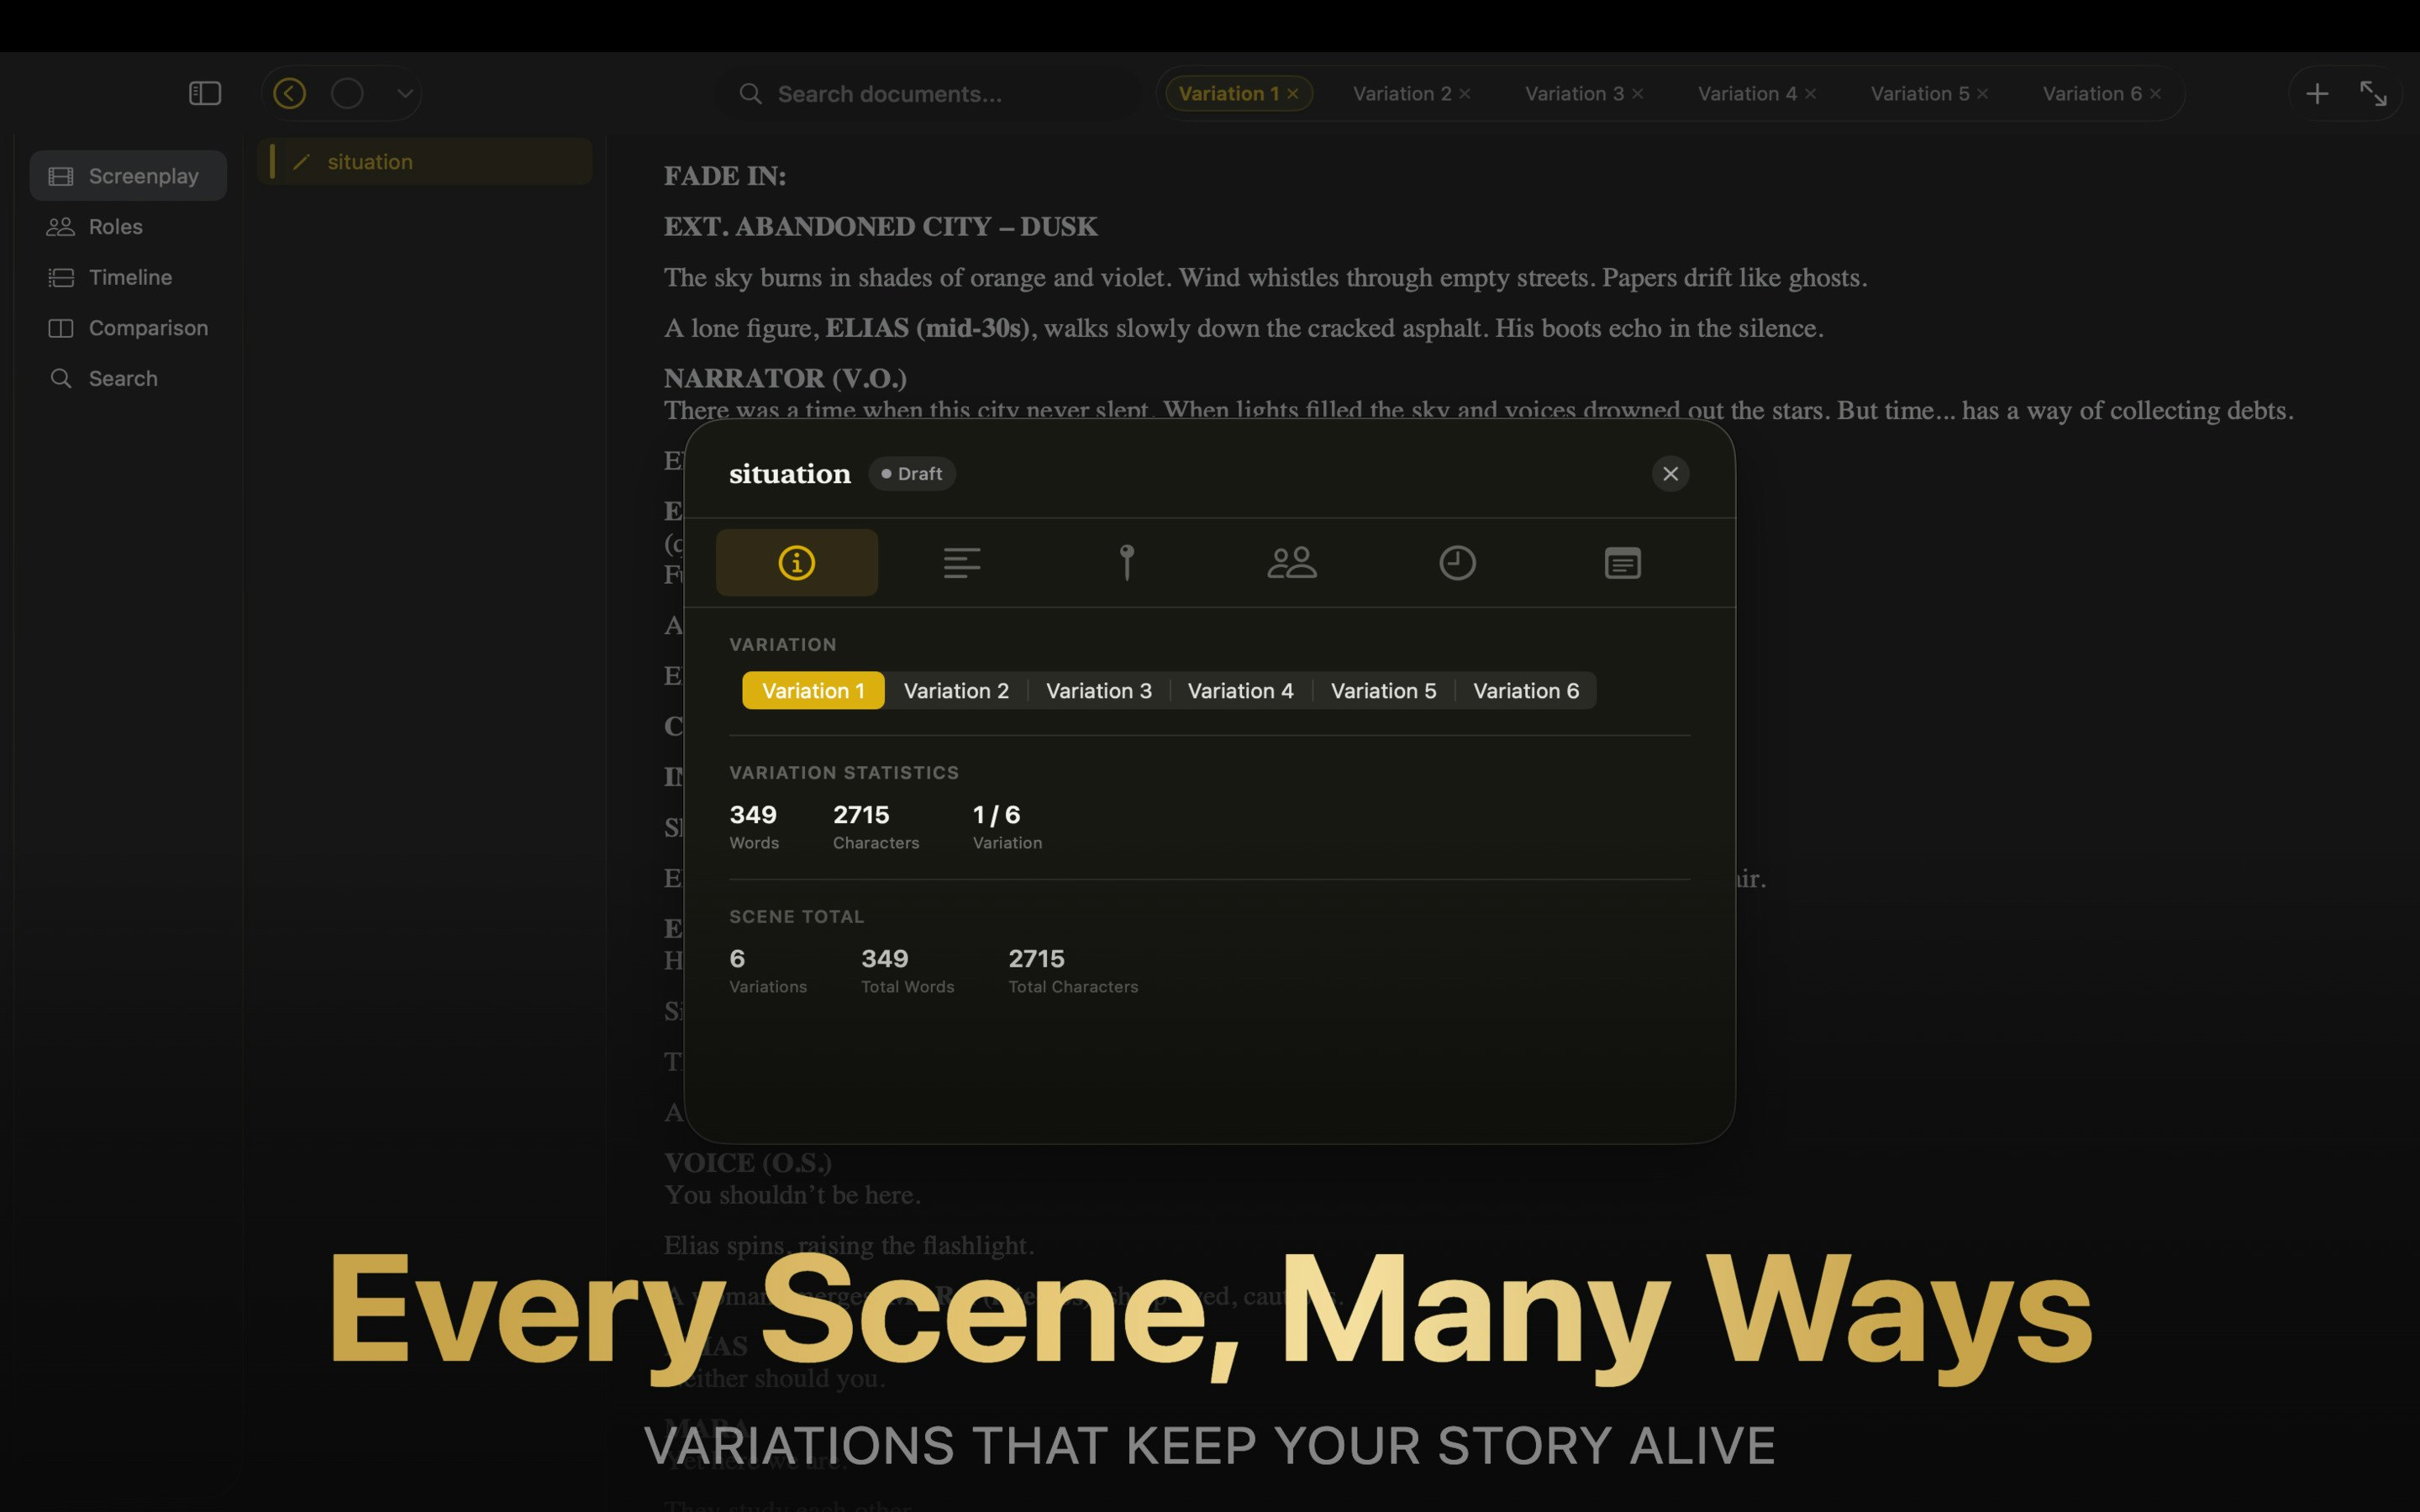Select Variation 6 in the dialog selector

pyautogui.click(x=1526, y=691)
